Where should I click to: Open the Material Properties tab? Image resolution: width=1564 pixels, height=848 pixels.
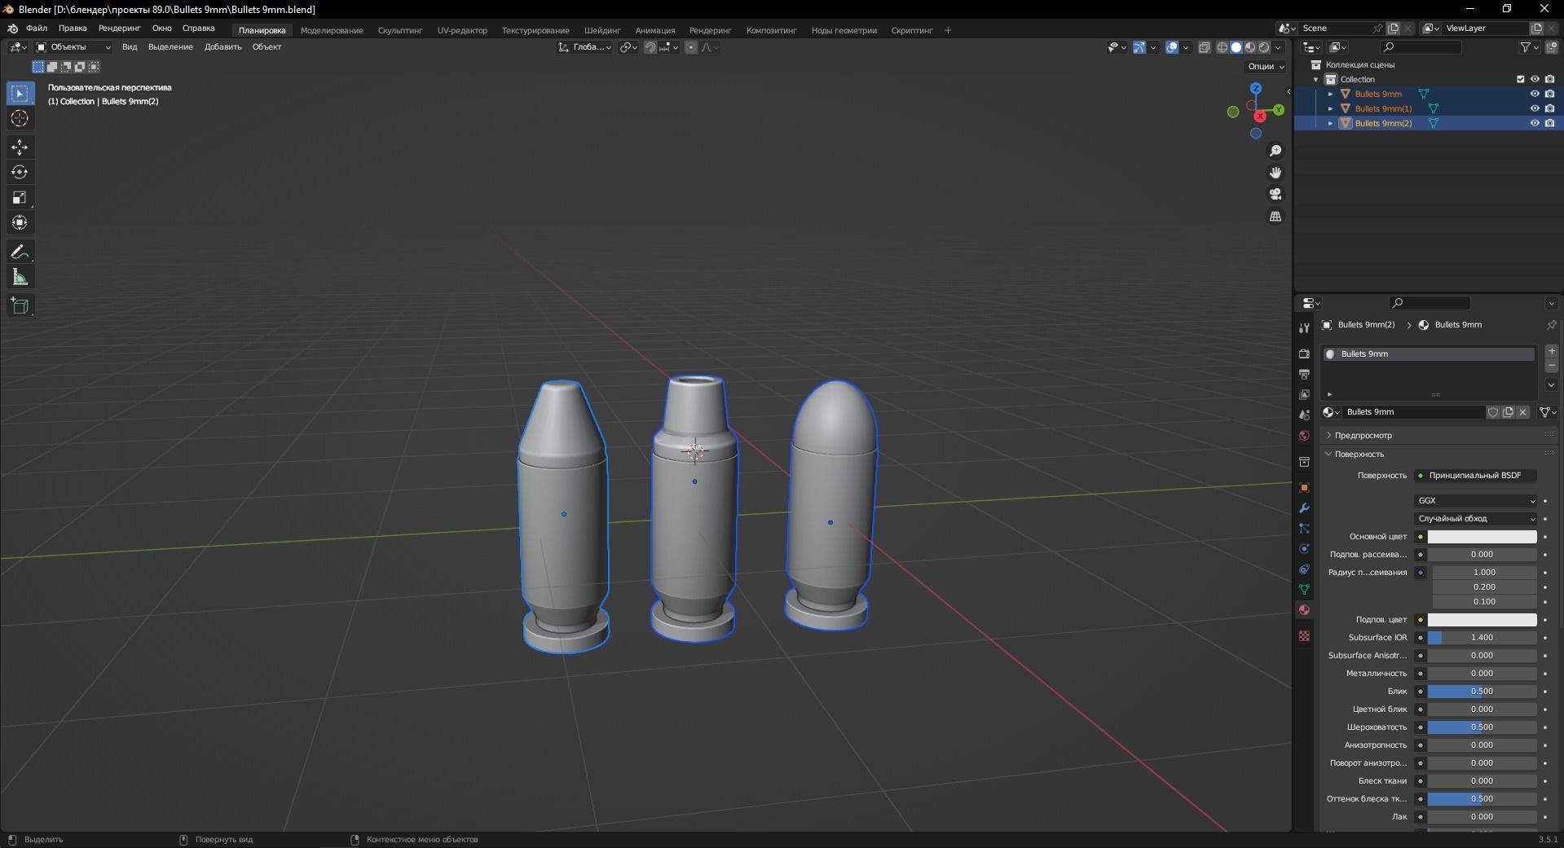tap(1303, 609)
